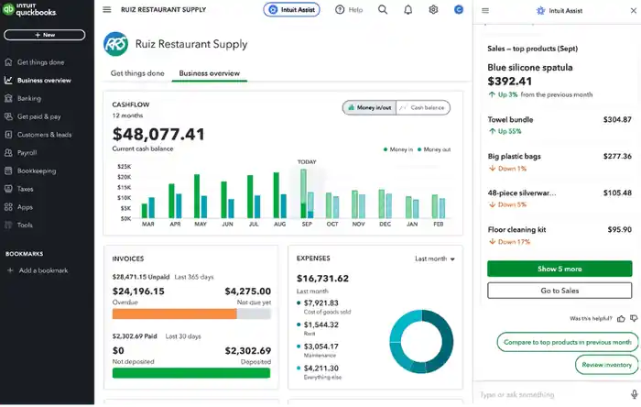Click the Intuit QuickBooks logo
The height and width of the screenshot is (407, 641).
click(29, 9)
